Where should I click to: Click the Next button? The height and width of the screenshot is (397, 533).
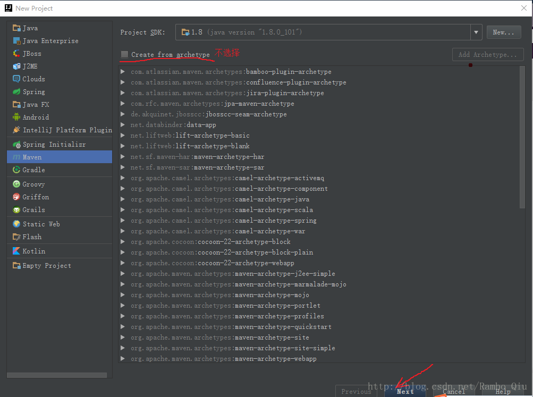pyautogui.click(x=405, y=391)
